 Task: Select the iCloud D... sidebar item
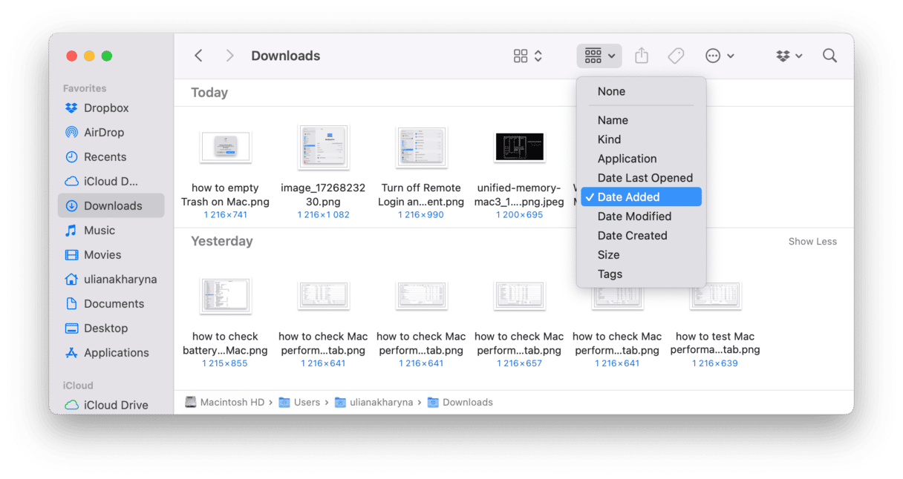pyautogui.click(x=111, y=181)
